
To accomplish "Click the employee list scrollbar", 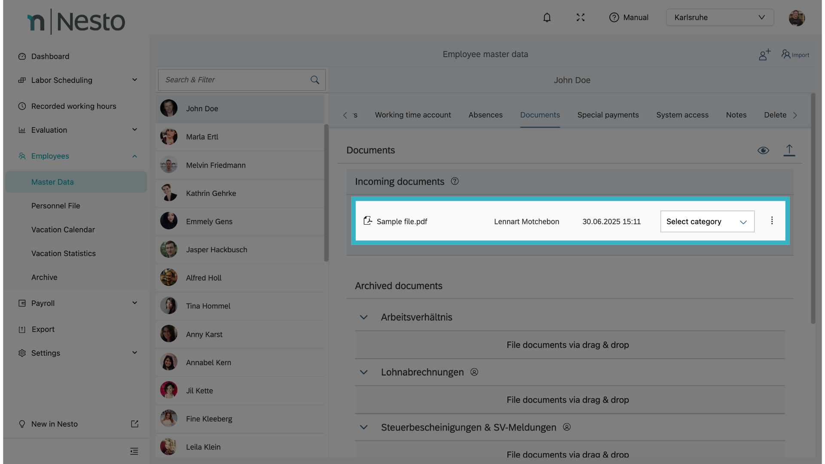I will (x=326, y=193).
